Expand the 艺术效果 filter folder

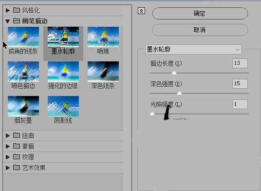pos(8,168)
